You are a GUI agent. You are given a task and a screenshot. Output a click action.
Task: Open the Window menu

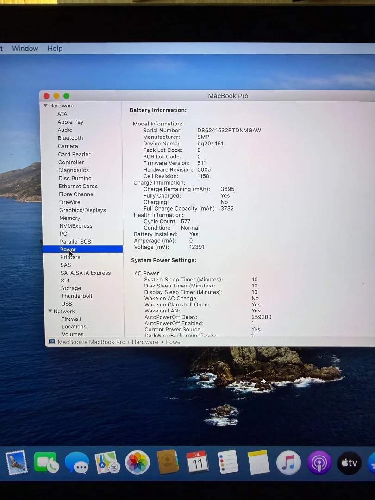tap(25, 49)
